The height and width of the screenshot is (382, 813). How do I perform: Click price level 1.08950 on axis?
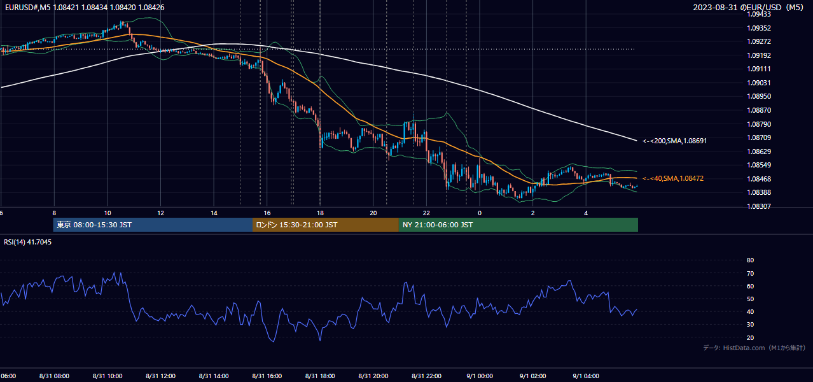pos(759,96)
